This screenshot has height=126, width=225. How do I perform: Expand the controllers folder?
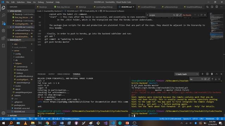(x=20, y=57)
